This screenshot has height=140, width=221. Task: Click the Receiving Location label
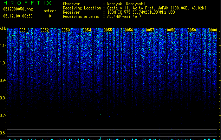tap(82, 8)
